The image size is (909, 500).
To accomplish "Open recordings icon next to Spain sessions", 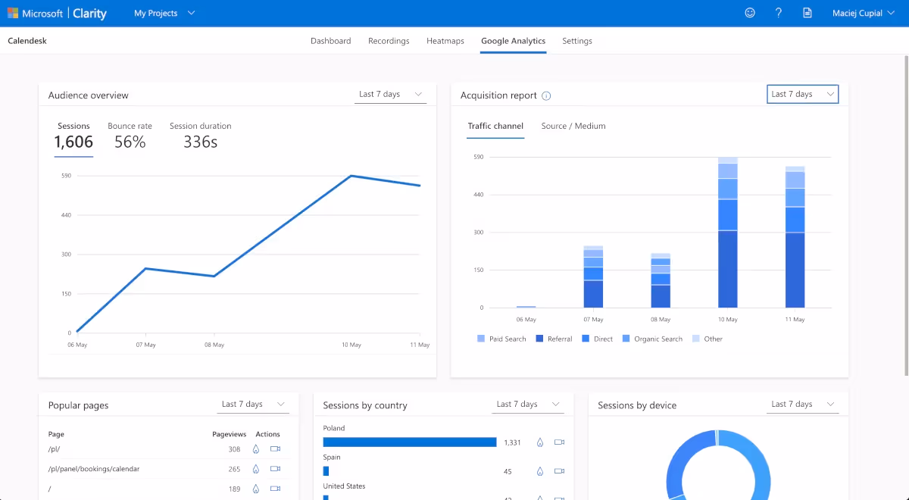I will point(559,471).
